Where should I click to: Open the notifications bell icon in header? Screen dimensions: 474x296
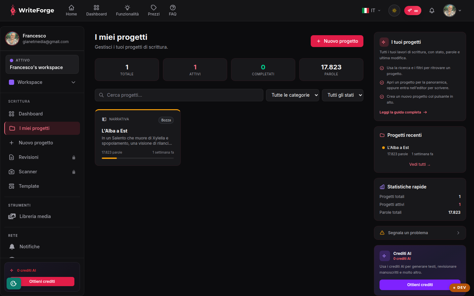(x=432, y=11)
